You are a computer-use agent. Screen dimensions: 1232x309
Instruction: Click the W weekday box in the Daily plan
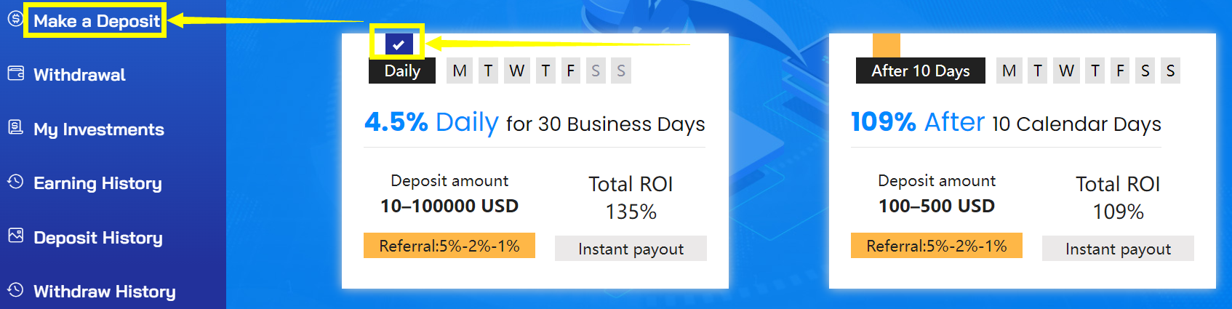[516, 71]
